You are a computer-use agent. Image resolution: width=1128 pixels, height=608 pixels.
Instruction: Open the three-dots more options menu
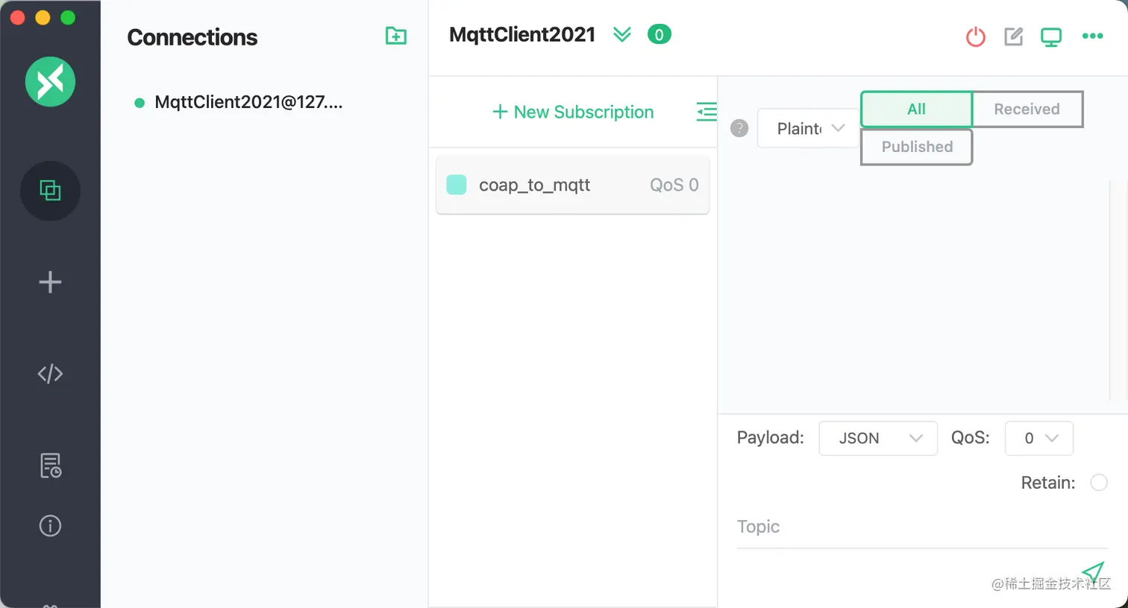point(1092,36)
